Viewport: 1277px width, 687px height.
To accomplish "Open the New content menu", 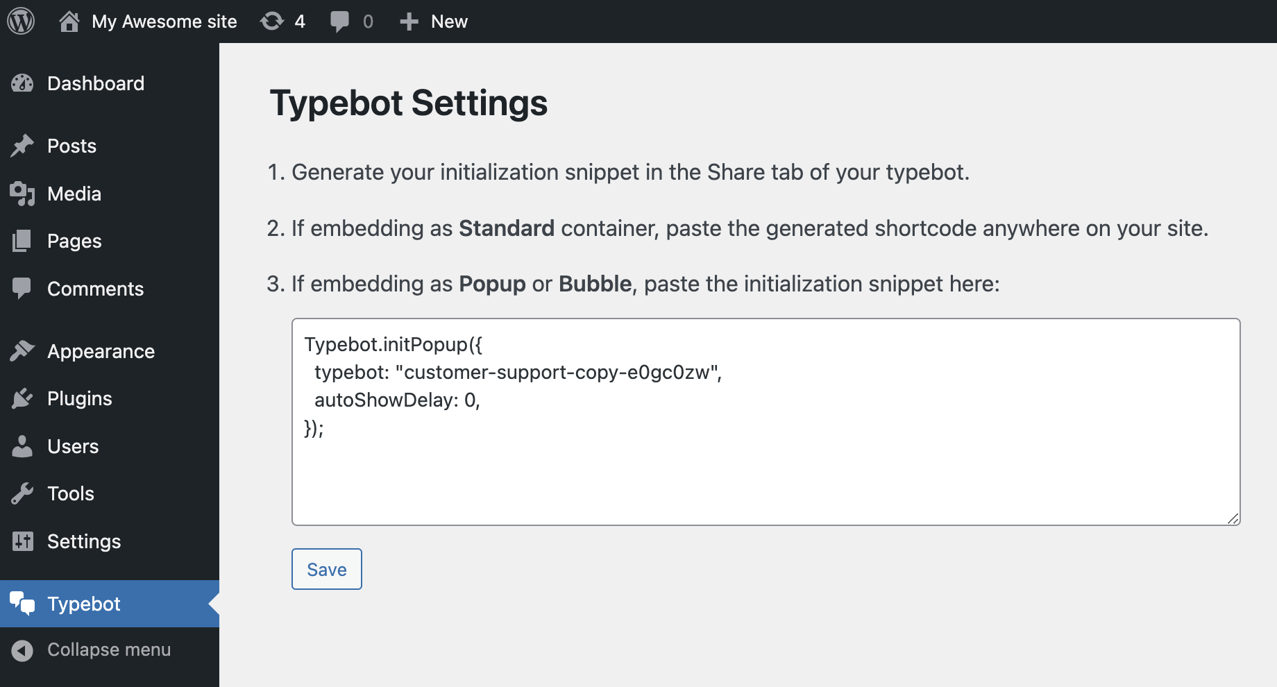I will (433, 21).
